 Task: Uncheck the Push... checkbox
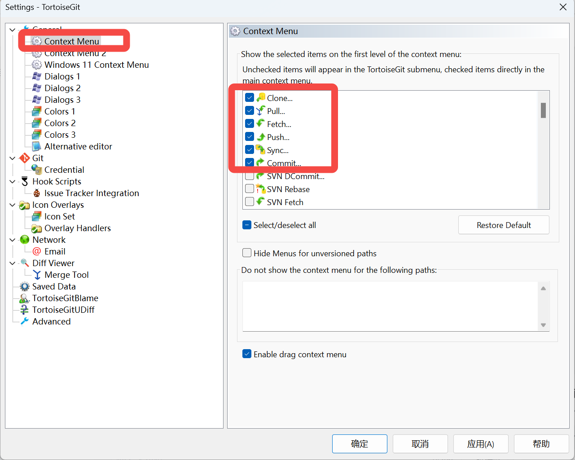coord(250,136)
